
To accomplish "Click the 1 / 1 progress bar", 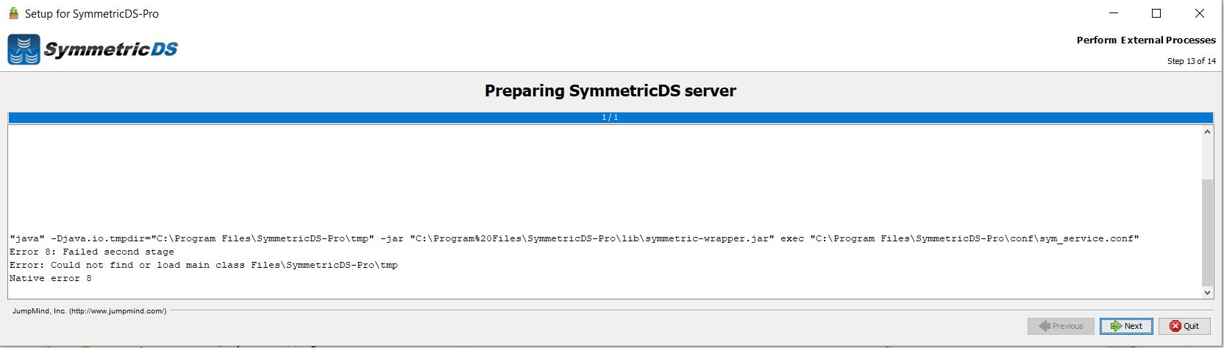I will [x=610, y=118].
